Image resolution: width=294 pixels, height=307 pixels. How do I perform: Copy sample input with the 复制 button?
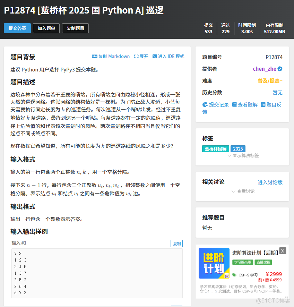(176, 243)
